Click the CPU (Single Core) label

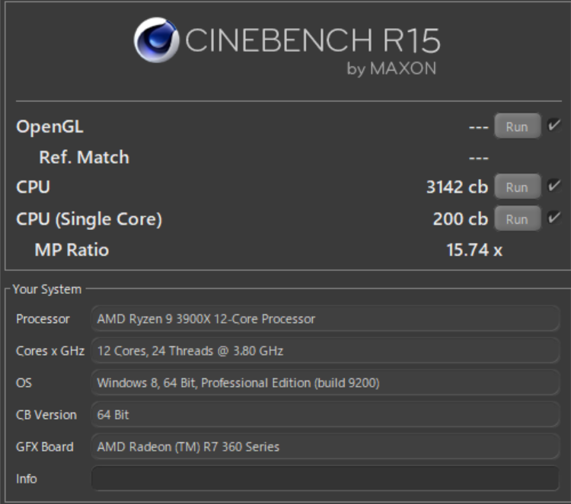pyautogui.click(x=89, y=219)
